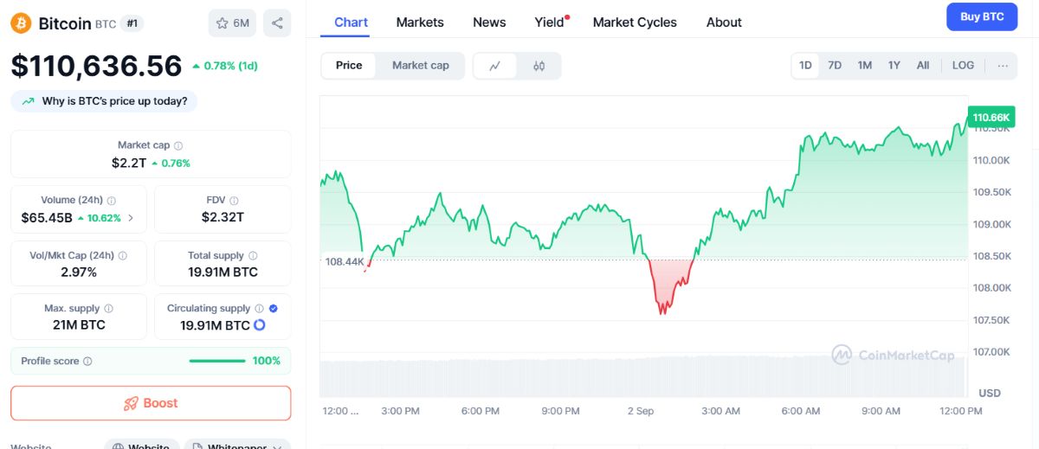Set chart range to All

point(923,66)
